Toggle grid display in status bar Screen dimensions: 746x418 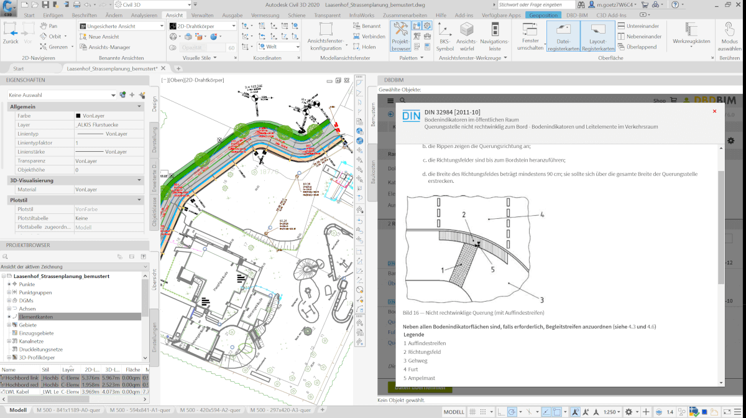pyautogui.click(x=472, y=412)
